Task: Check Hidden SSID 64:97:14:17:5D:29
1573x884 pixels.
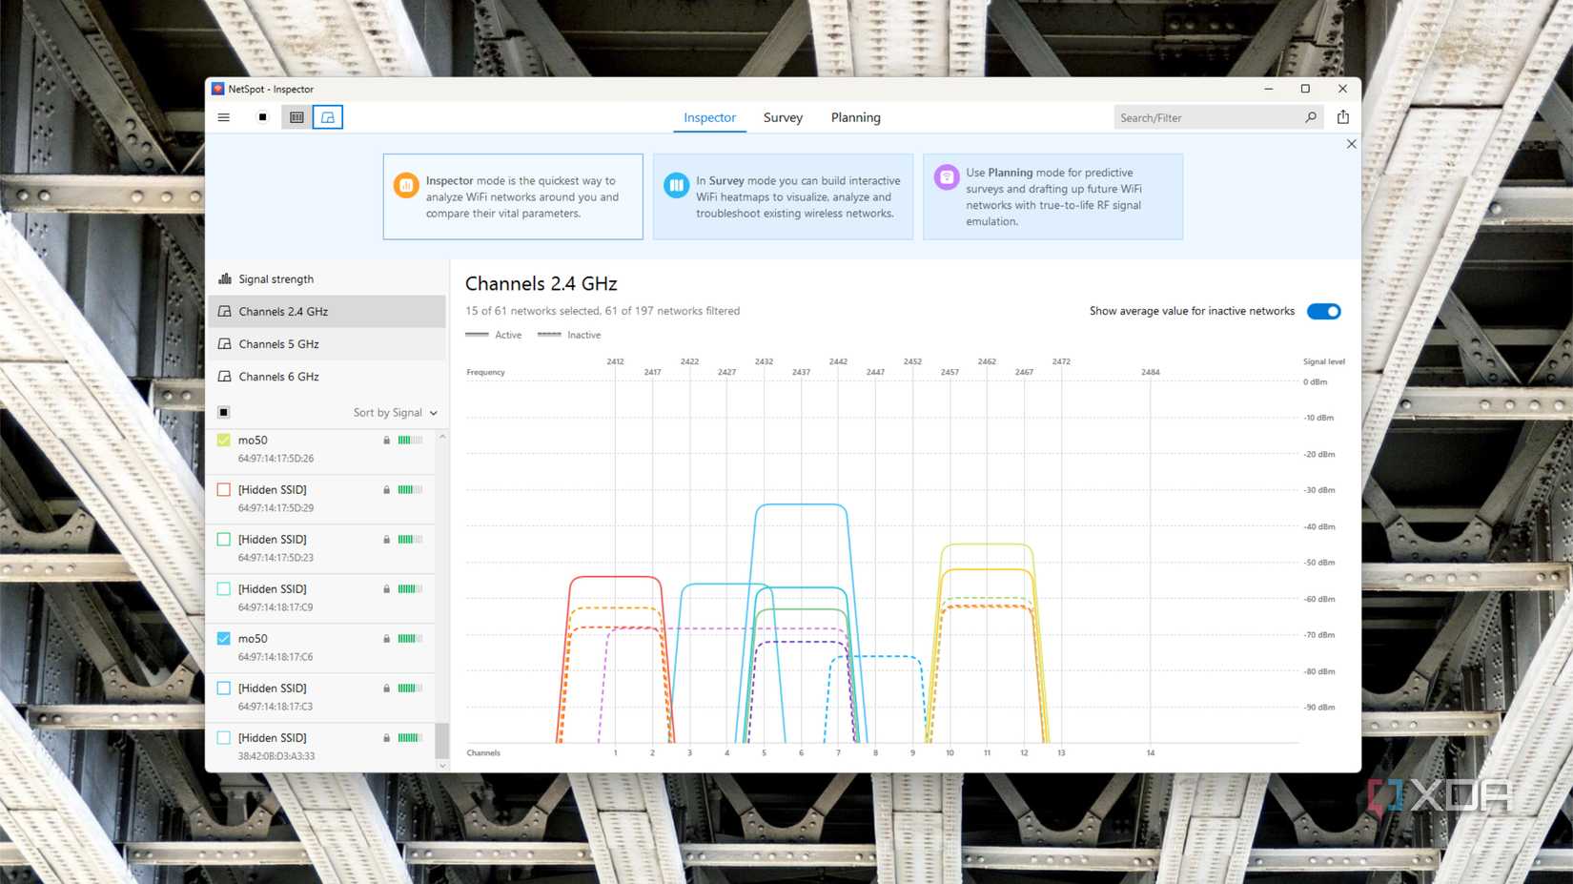Action: pyautogui.click(x=223, y=489)
